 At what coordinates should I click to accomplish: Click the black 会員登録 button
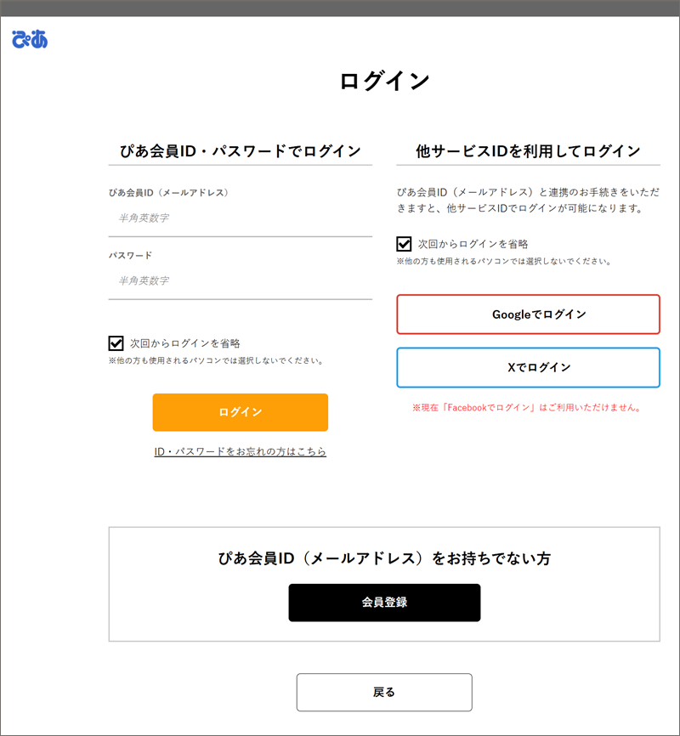[384, 603]
